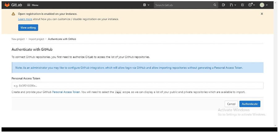This screenshot has width=279, height=134.
Task: Click the Cancel button
Action: tap(231, 104)
